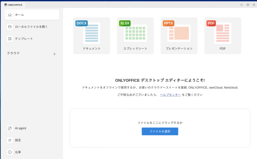Select the ONLYOFFICE tab in title bar
The height and width of the screenshot is (159, 257).
click(13, 4)
